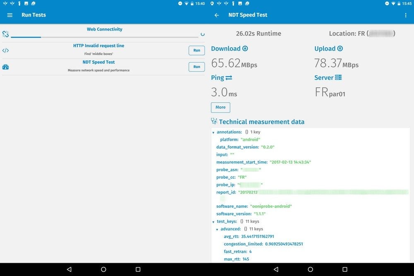Open the hamburger menu beside Run Tests
The image size is (414, 276).
point(10,15)
